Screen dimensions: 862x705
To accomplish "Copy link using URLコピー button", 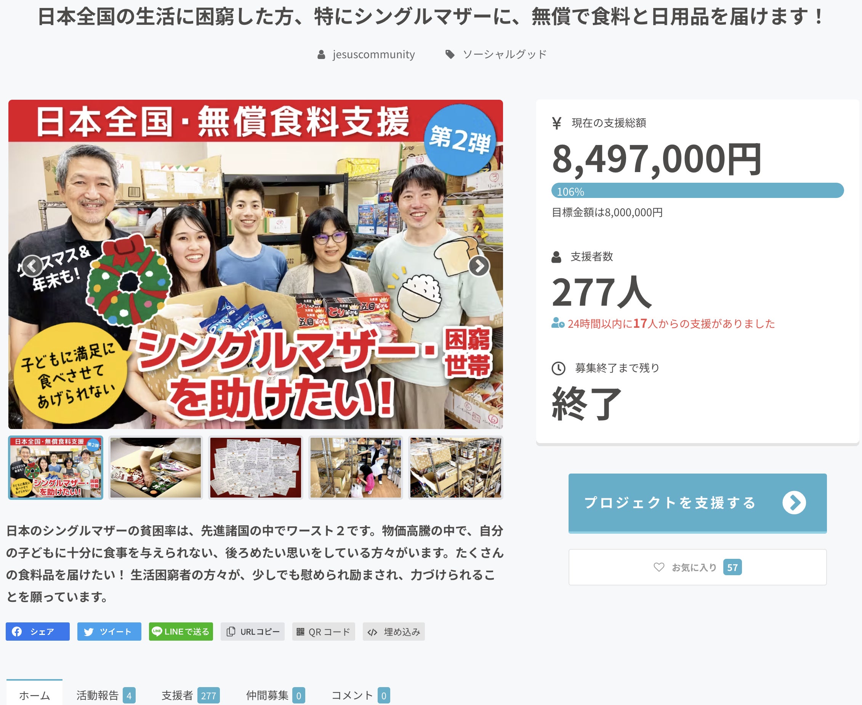I will pos(253,632).
